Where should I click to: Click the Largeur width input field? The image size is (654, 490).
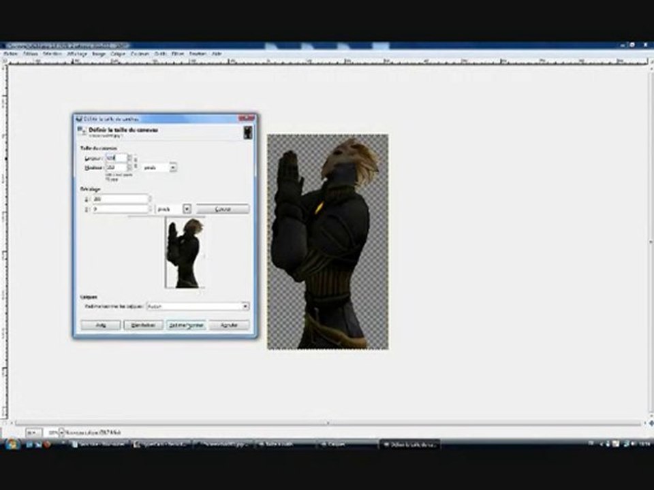116,159
